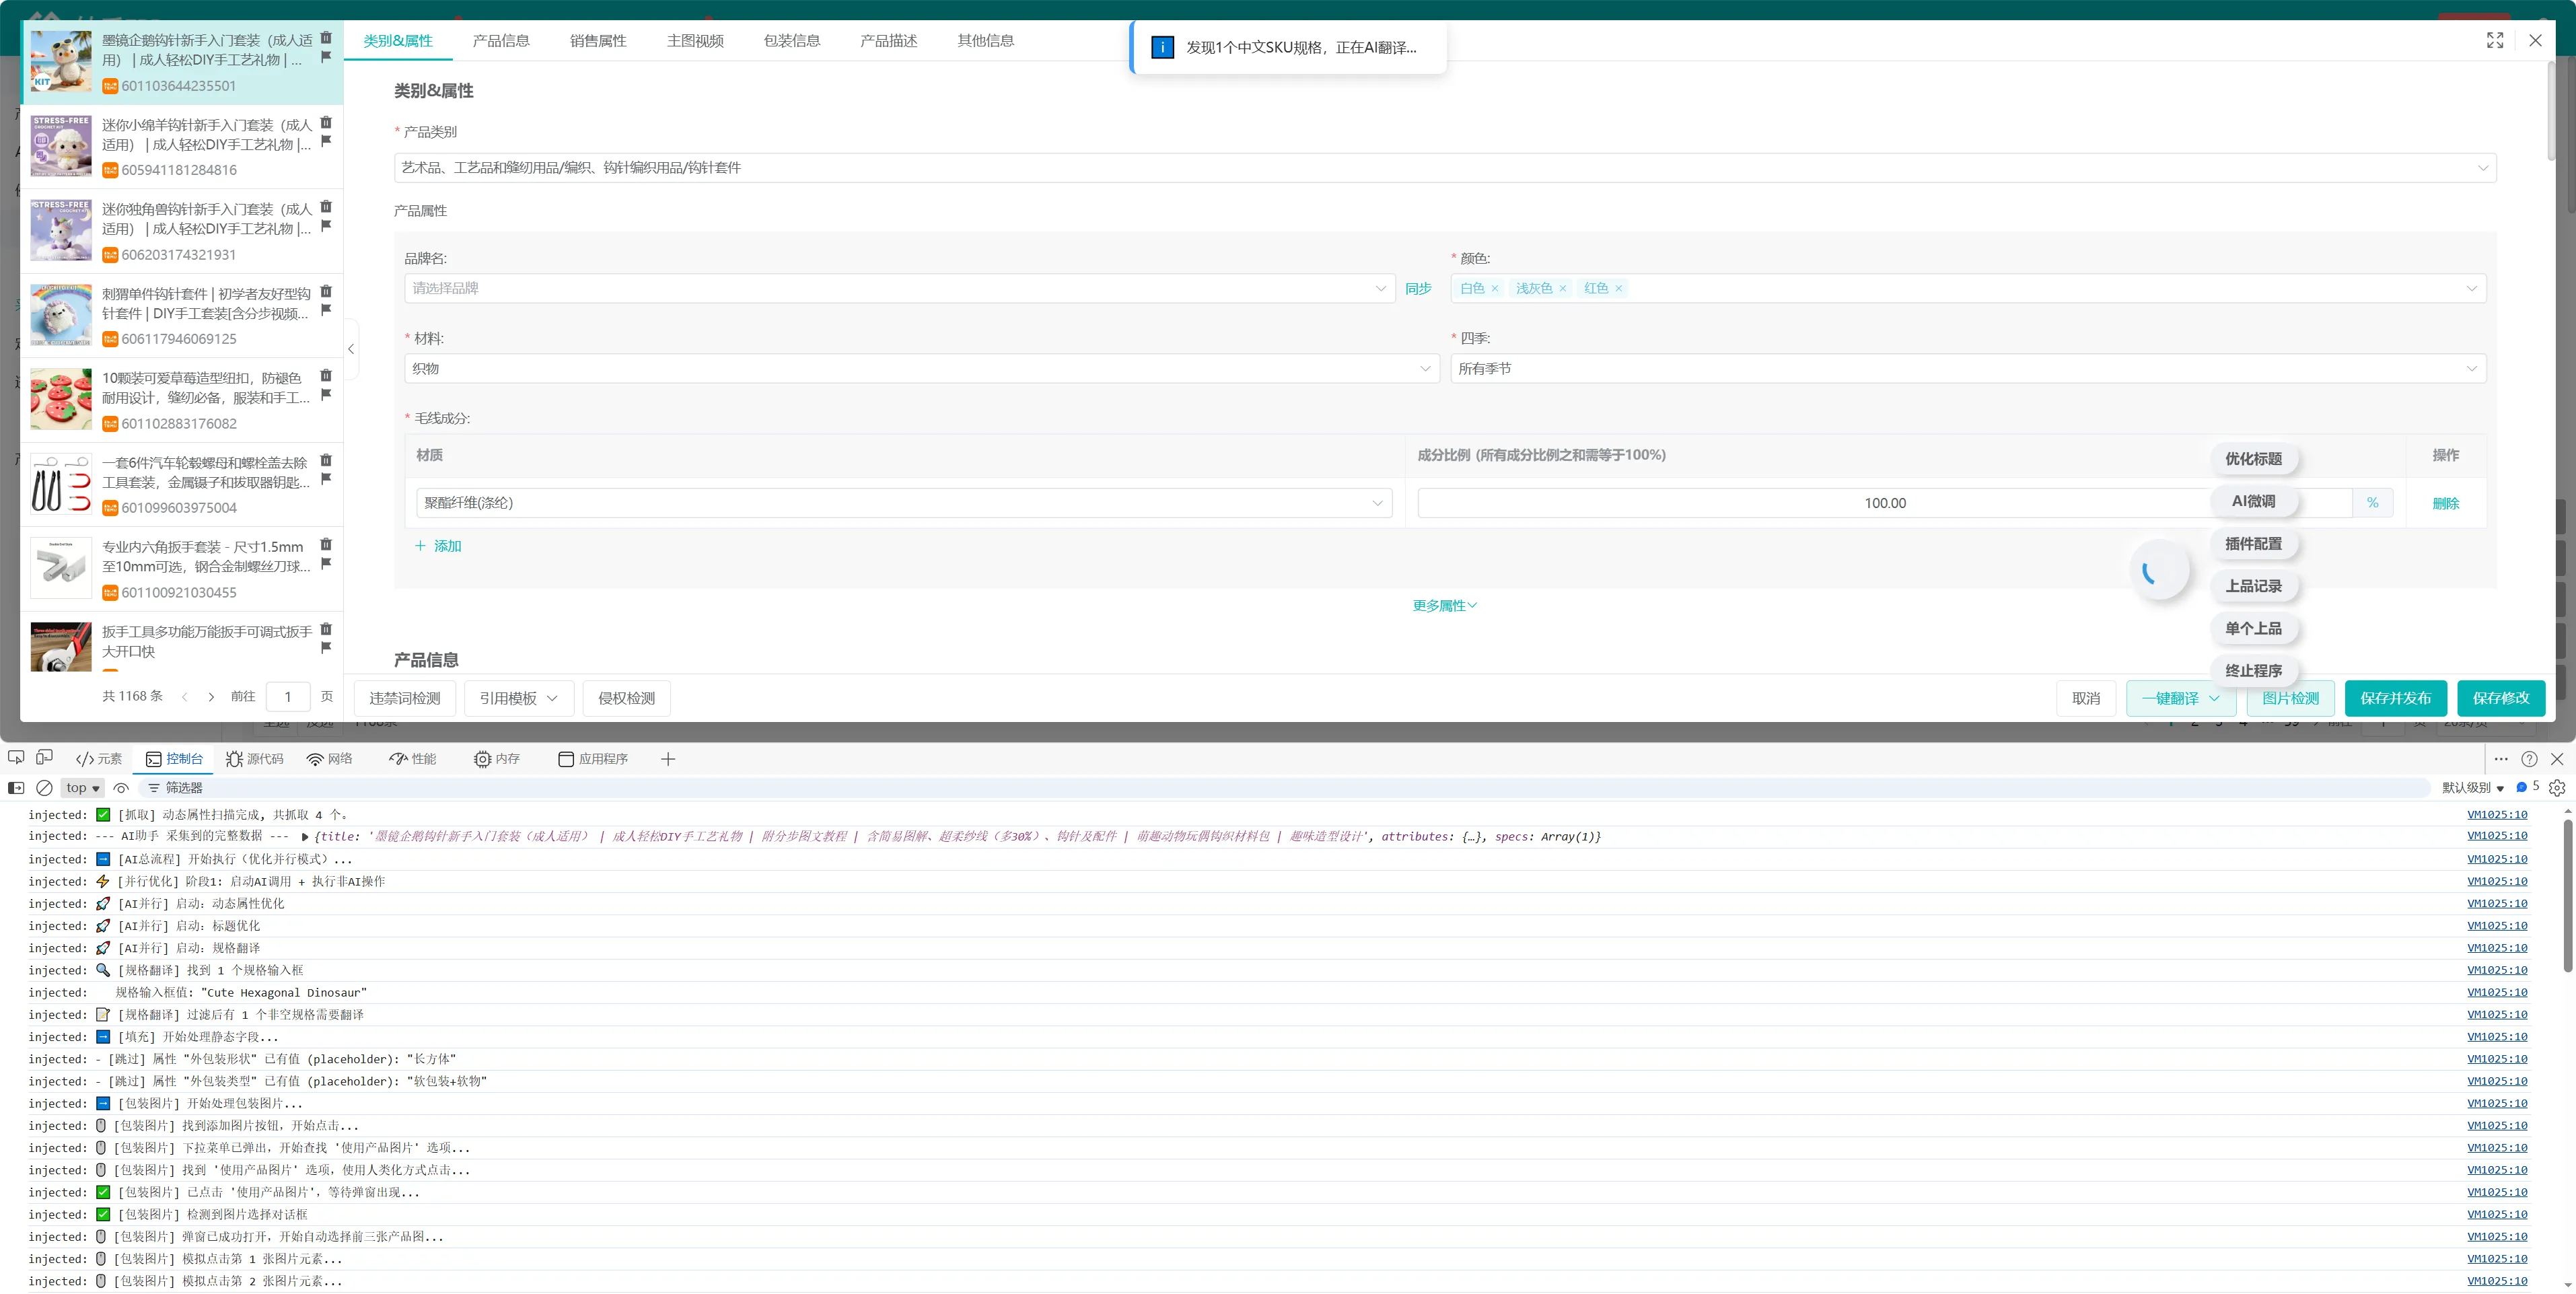The height and width of the screenshot is (1294, 2576).
Task: Click the 取消 cancel button
Action: click(2086, 698)
